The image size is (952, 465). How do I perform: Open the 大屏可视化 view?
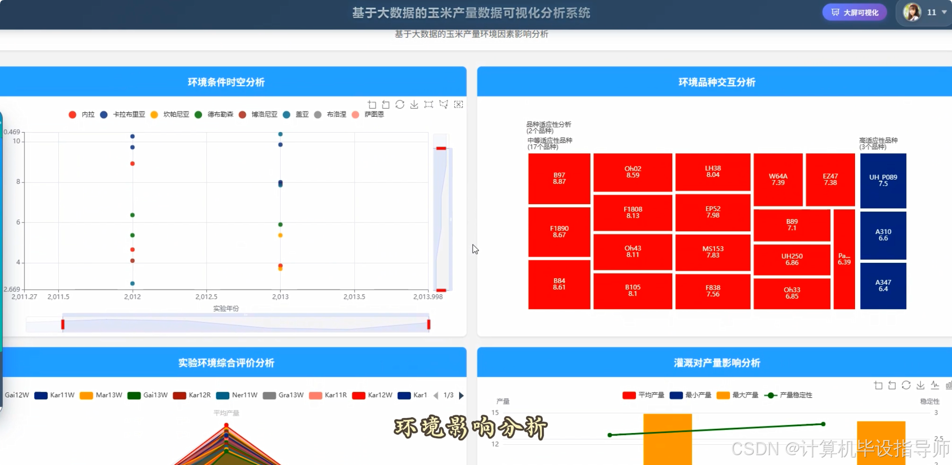(855, 12)
